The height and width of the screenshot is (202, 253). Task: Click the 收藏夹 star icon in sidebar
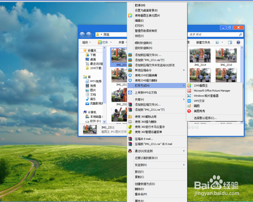point(85,50)
